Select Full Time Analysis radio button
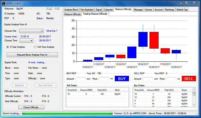201x118 pixels. click(35, 47)
